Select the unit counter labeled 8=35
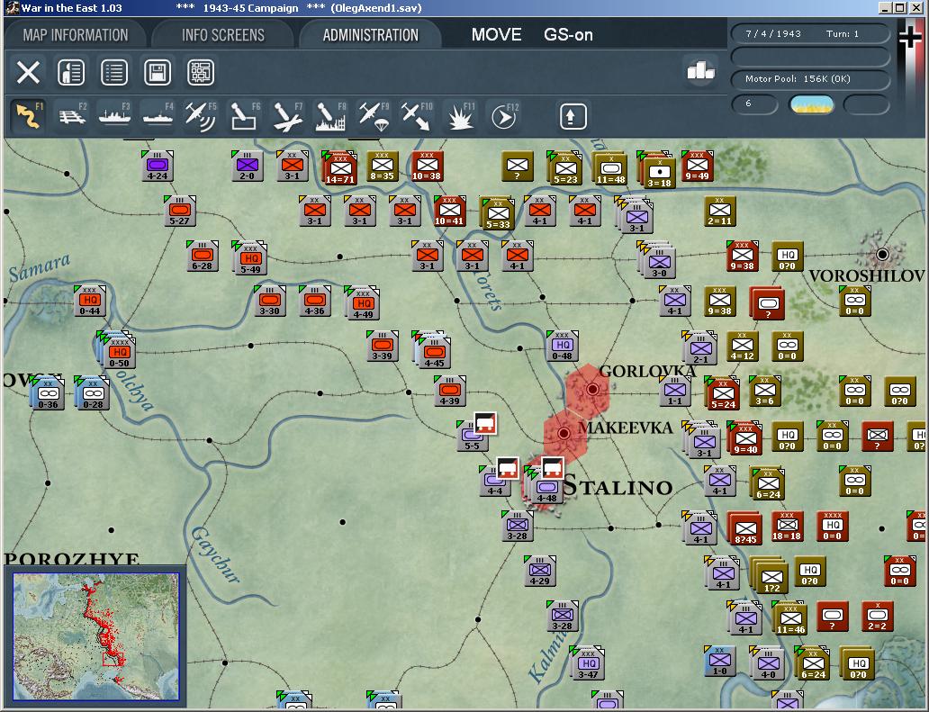 (x=383, y=166)
